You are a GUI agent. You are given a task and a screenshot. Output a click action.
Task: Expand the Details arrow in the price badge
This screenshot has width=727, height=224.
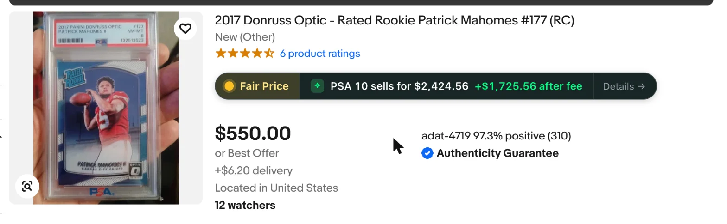pos(624,86)
